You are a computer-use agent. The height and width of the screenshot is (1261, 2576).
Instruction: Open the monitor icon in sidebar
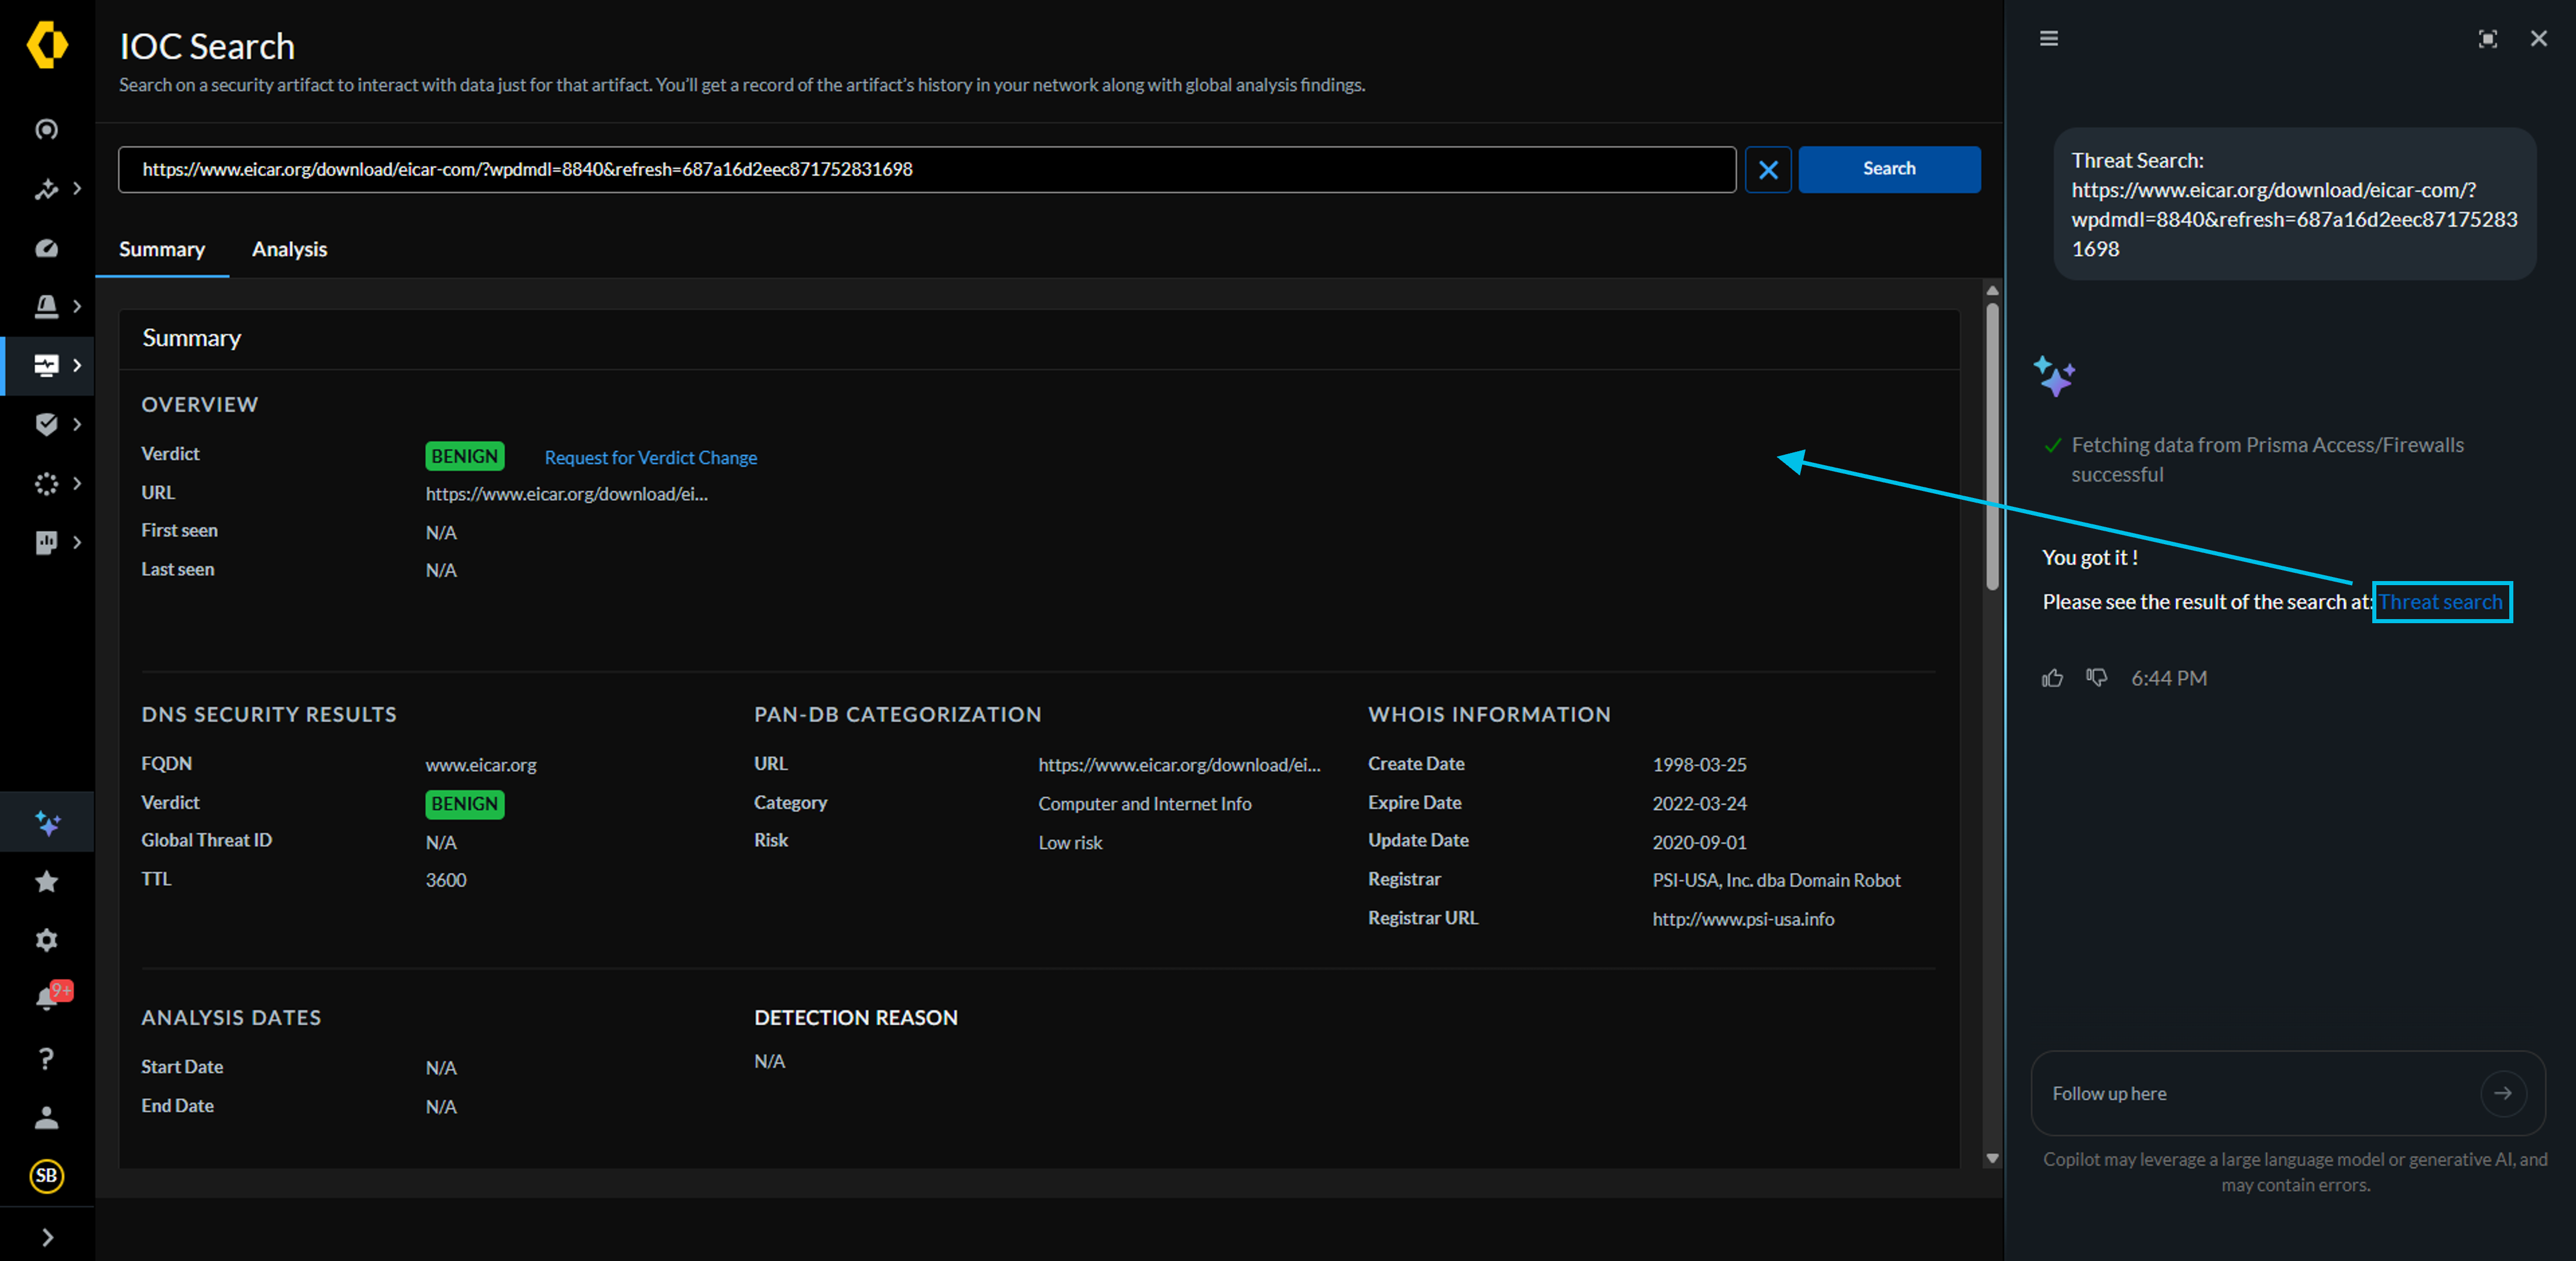[x=47, y=366]
